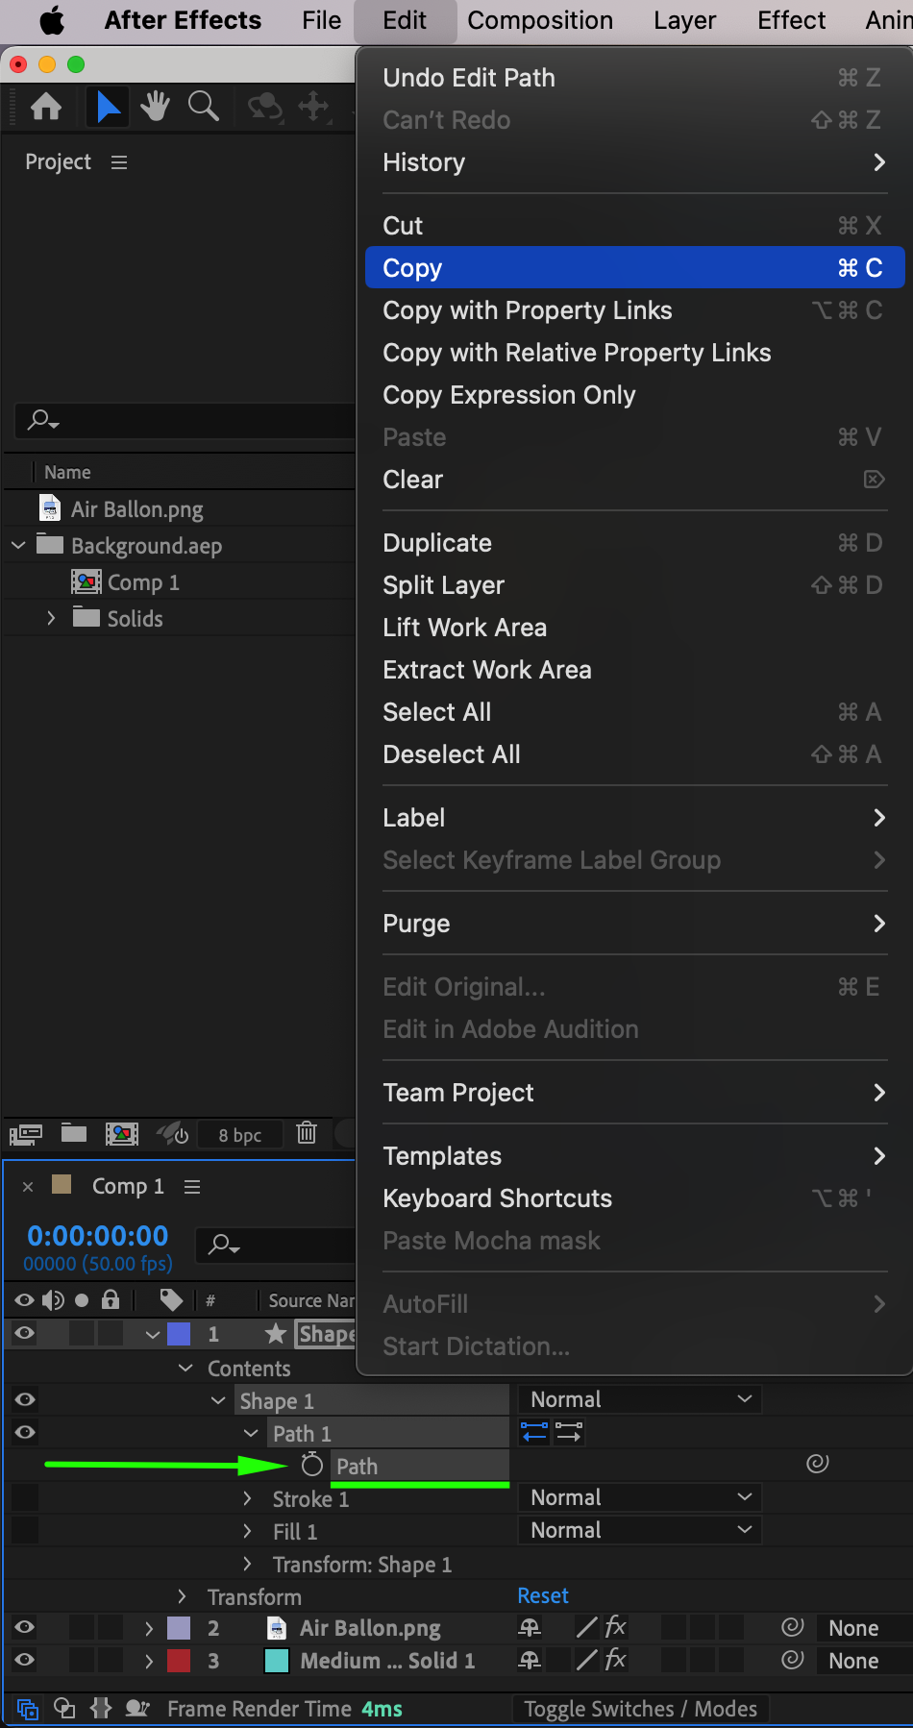Select the Selection arrow tool

tap(108, 106)
